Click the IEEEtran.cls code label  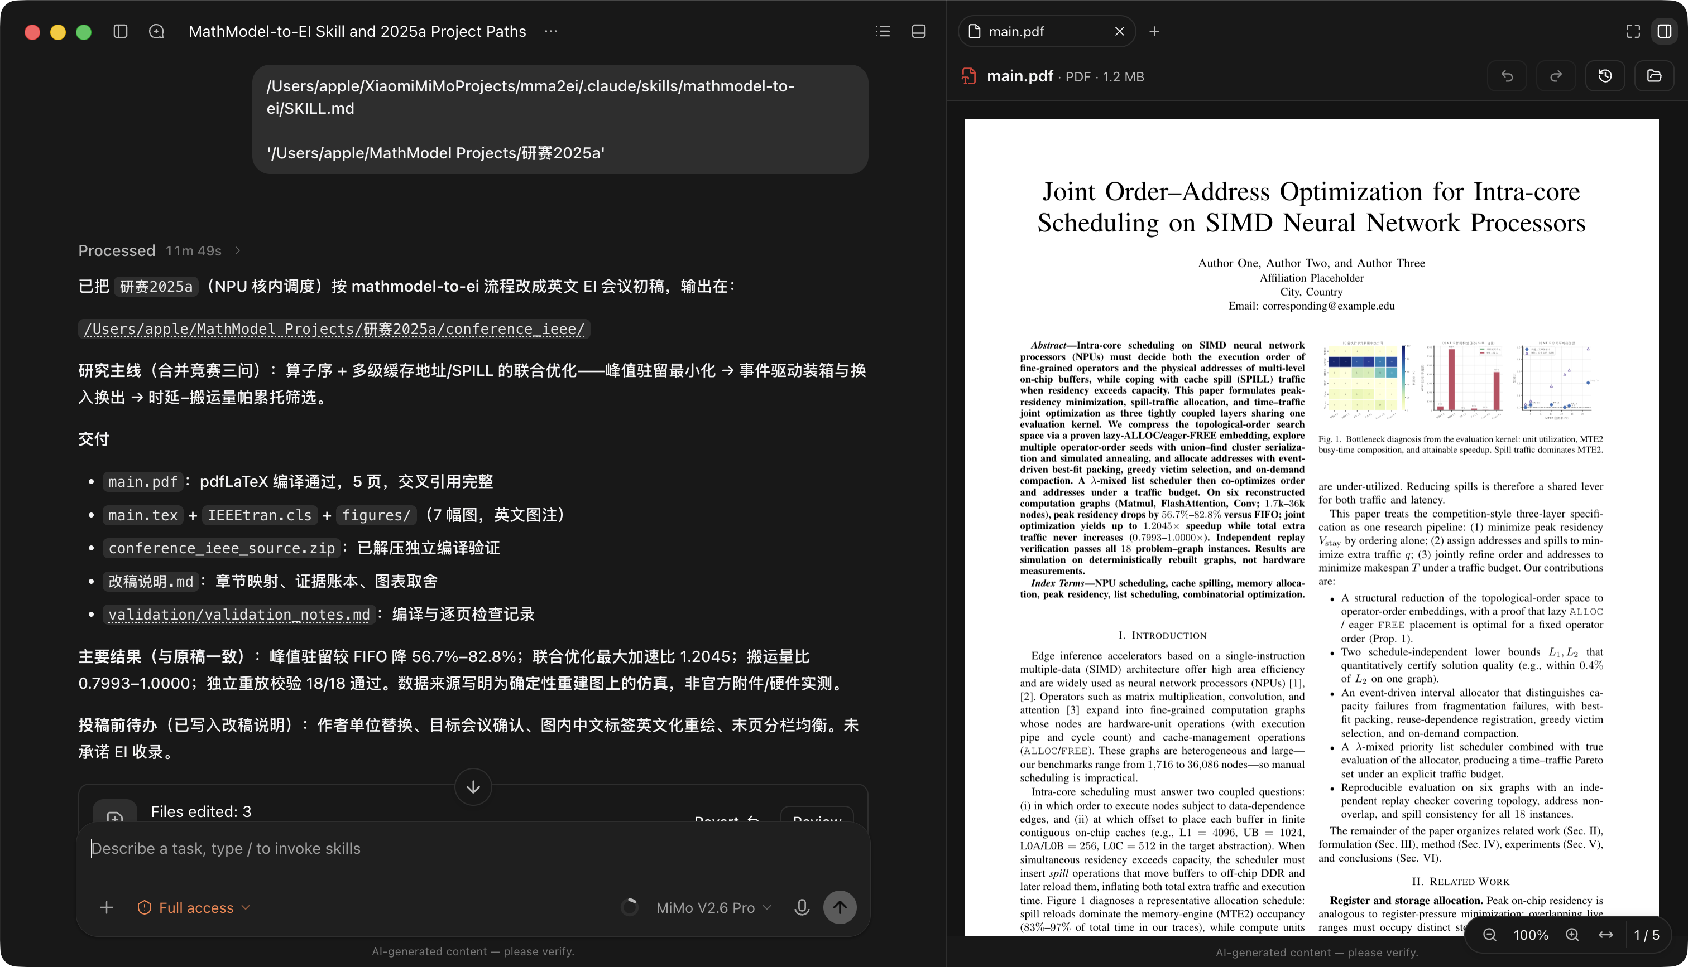point(259,515)
